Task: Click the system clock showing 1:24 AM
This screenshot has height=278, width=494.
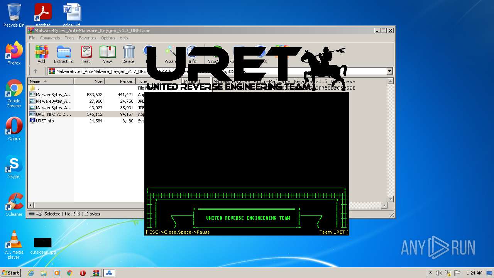Action: (x=474, y=273)
